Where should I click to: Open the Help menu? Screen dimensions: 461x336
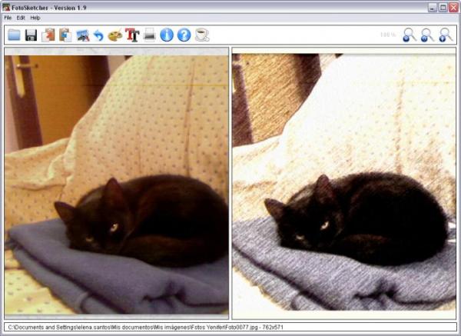click(35, 17)
